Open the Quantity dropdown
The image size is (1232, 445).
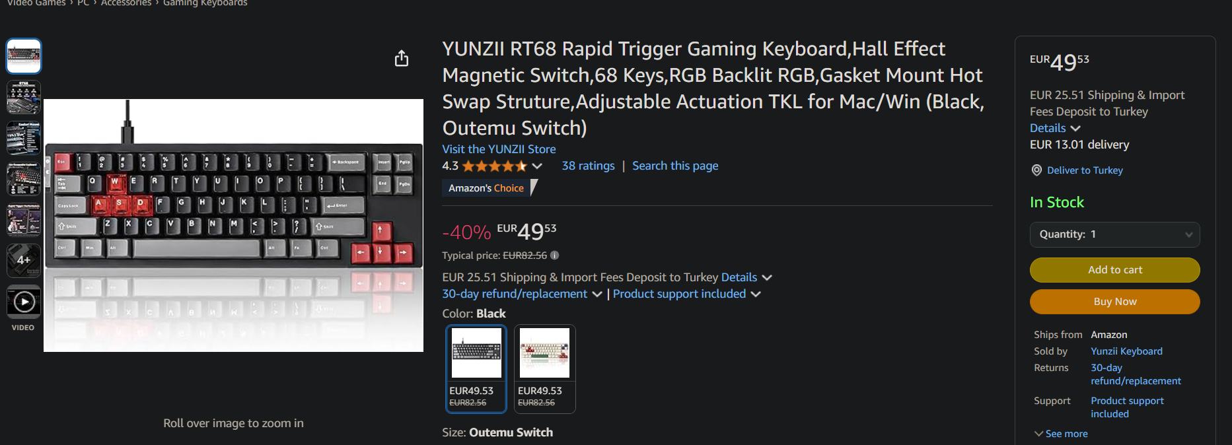pyautogui.click(x=1114, y=234)
